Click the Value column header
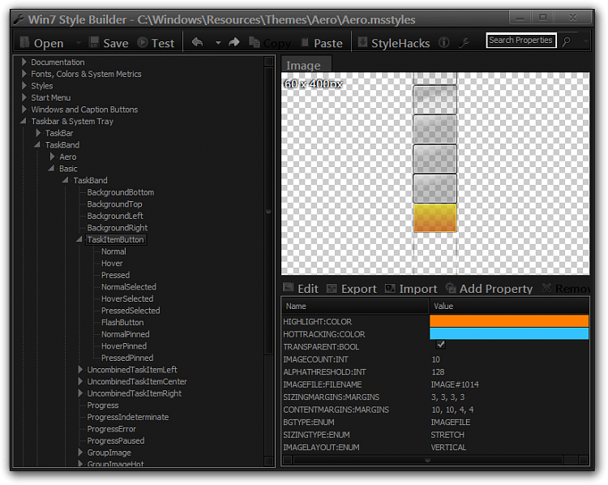 (x=509, y=306)
